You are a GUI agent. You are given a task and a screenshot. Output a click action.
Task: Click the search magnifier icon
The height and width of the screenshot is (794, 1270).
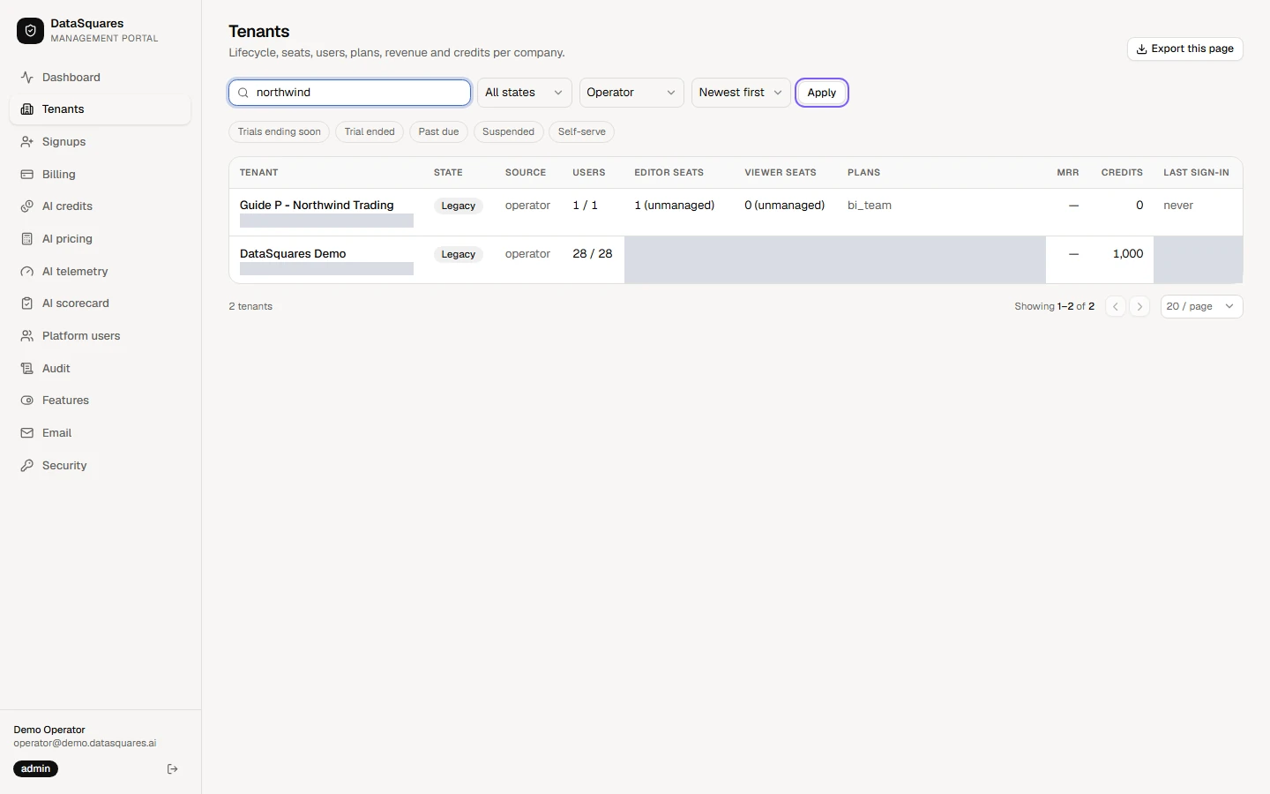(x=243, y=93)
